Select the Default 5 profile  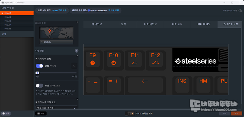(17, 29)
